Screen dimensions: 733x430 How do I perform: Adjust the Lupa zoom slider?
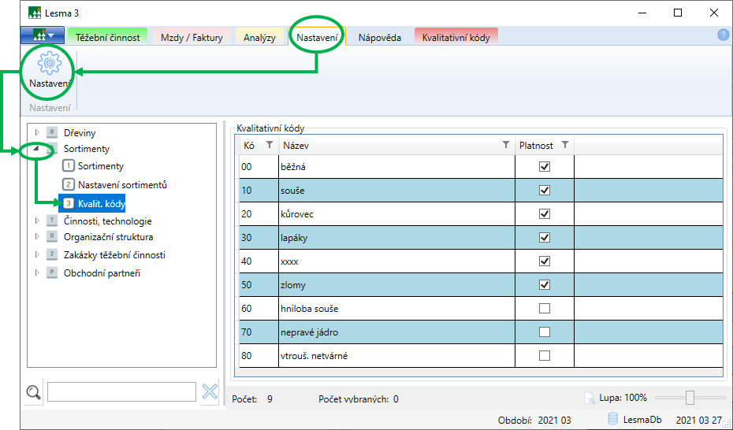coord(690,398)
